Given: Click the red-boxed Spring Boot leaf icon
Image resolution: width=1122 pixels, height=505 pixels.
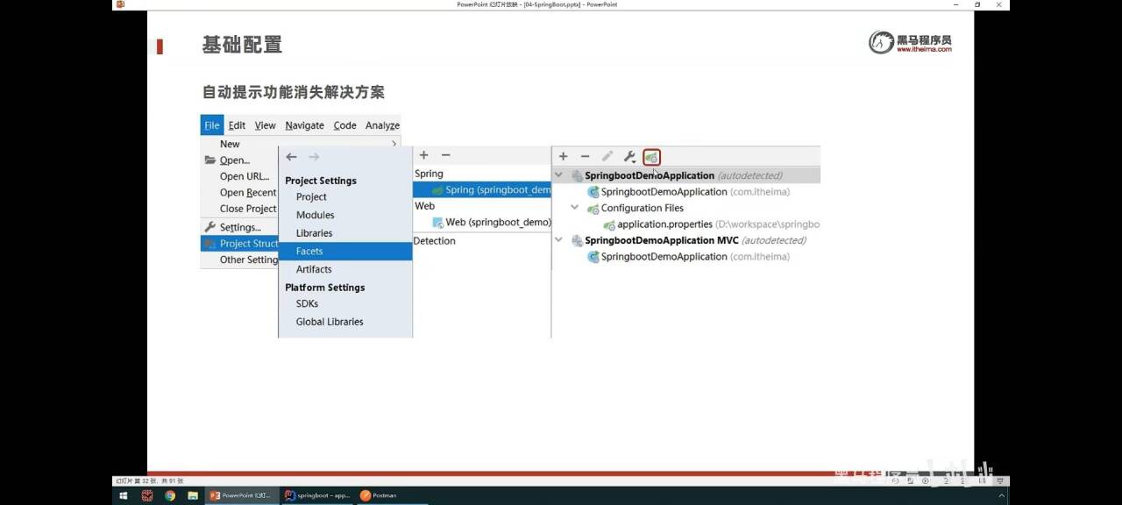Looking at the screenshot, I should 651,157.
